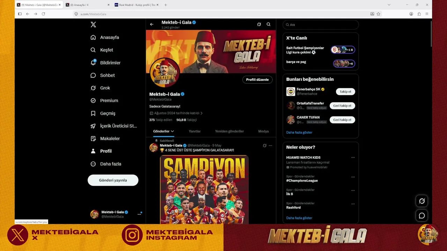Viewport: 447px width, 251px height.
Task: Follow Fenerbahçe SK with Takip et
Action: click(345, 92)
